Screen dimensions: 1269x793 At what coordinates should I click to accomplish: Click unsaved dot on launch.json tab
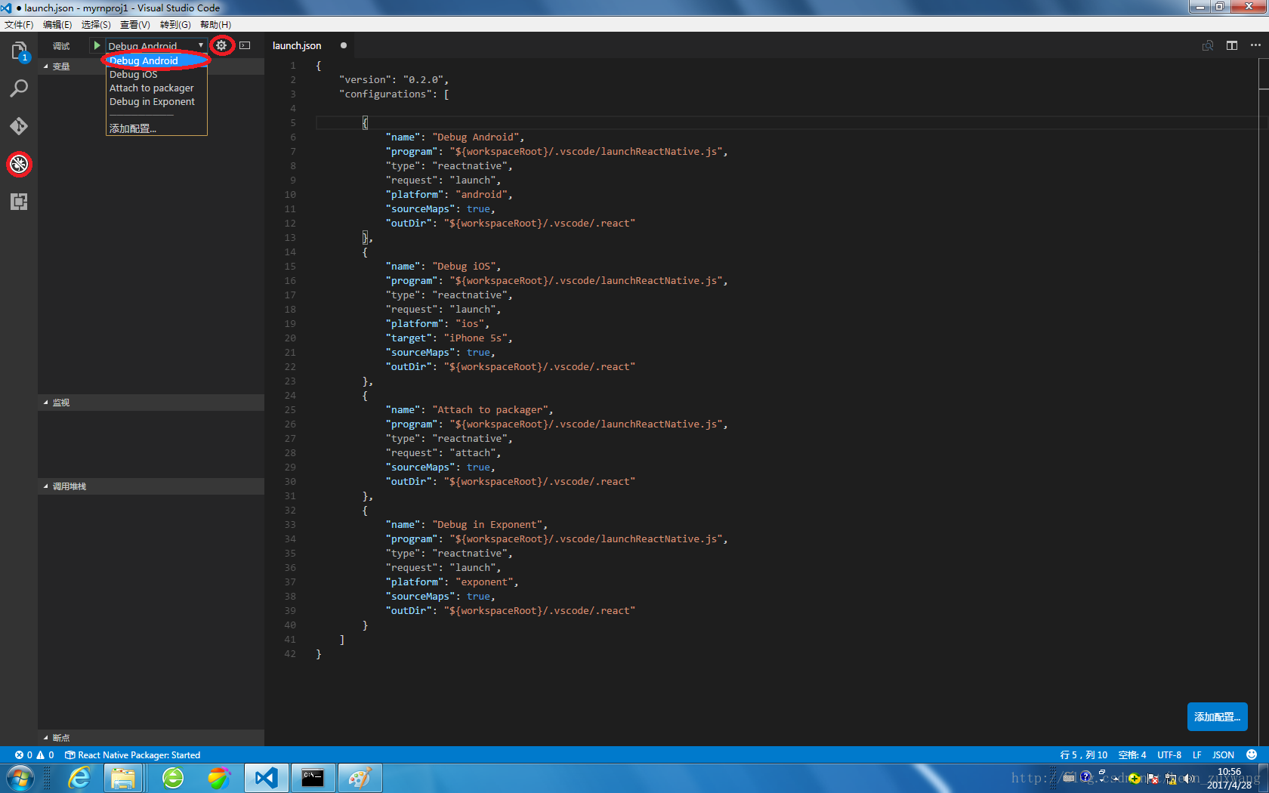344,45
